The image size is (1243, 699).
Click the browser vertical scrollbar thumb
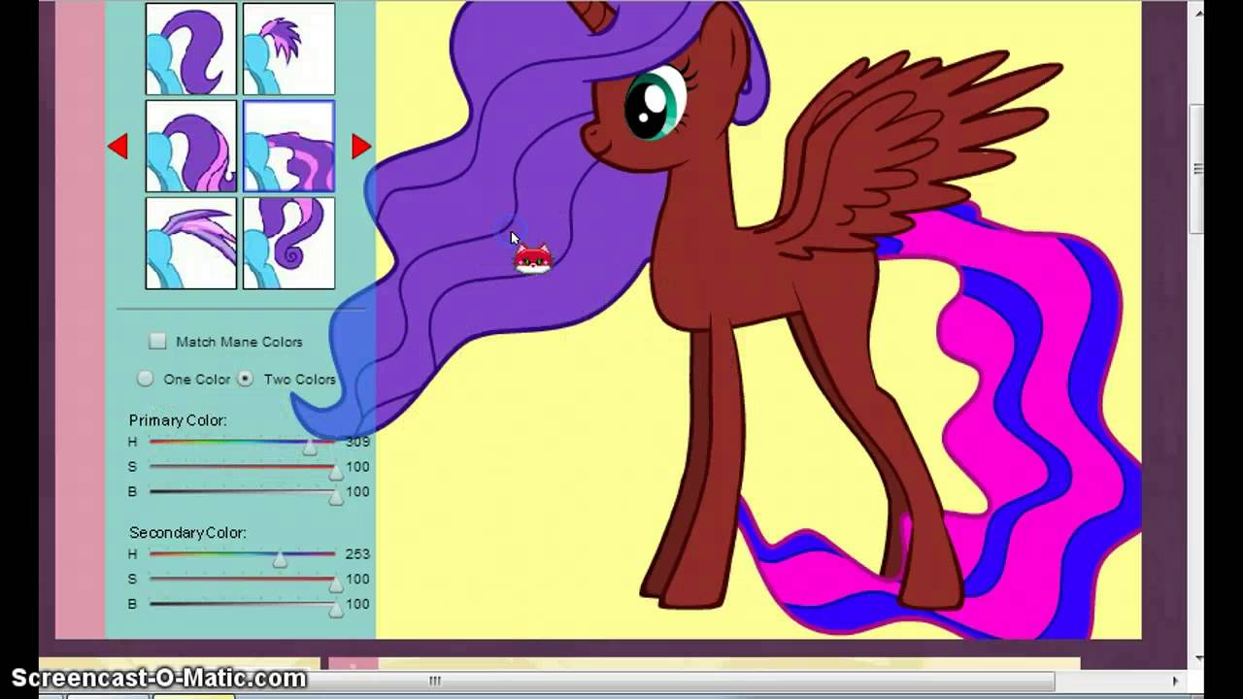[1198, 169]
